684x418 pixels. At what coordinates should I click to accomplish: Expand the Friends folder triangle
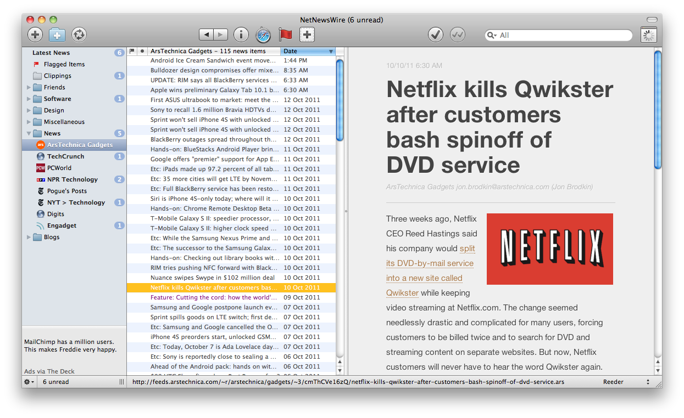(x=29, y=87)
